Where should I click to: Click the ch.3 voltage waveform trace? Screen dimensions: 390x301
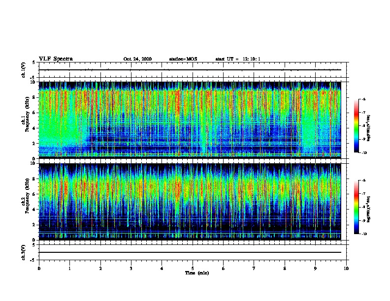(190, 252)
